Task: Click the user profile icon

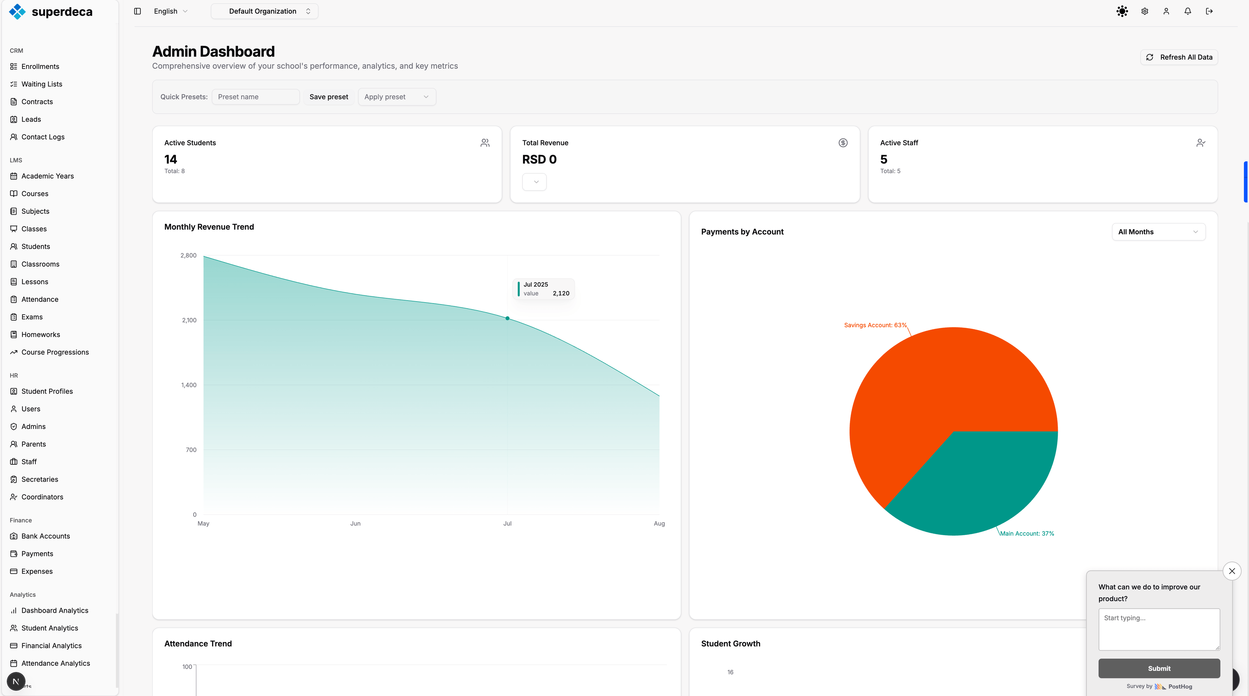Action: (1166, 11)
